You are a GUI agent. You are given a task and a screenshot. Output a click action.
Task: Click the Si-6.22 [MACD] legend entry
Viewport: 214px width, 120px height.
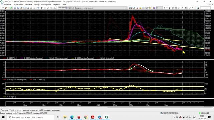pyautogui.click(x=37, y=80)
